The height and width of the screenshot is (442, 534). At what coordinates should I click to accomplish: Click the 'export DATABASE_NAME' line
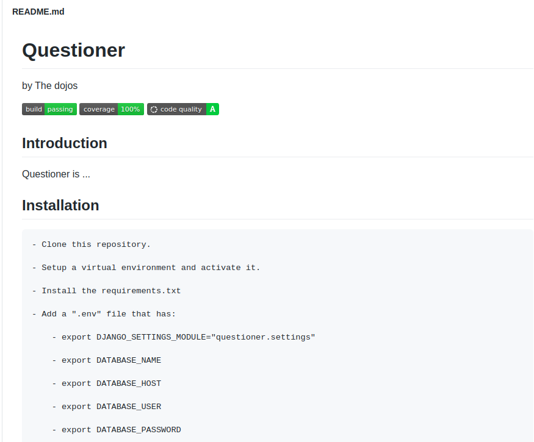pyautogui.click(x=107, y=360)
